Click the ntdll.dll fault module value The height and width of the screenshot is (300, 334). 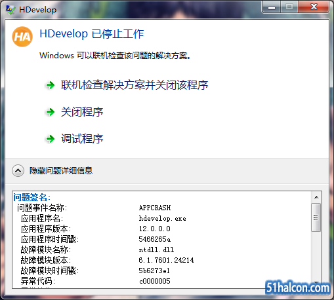pos(156,250)
